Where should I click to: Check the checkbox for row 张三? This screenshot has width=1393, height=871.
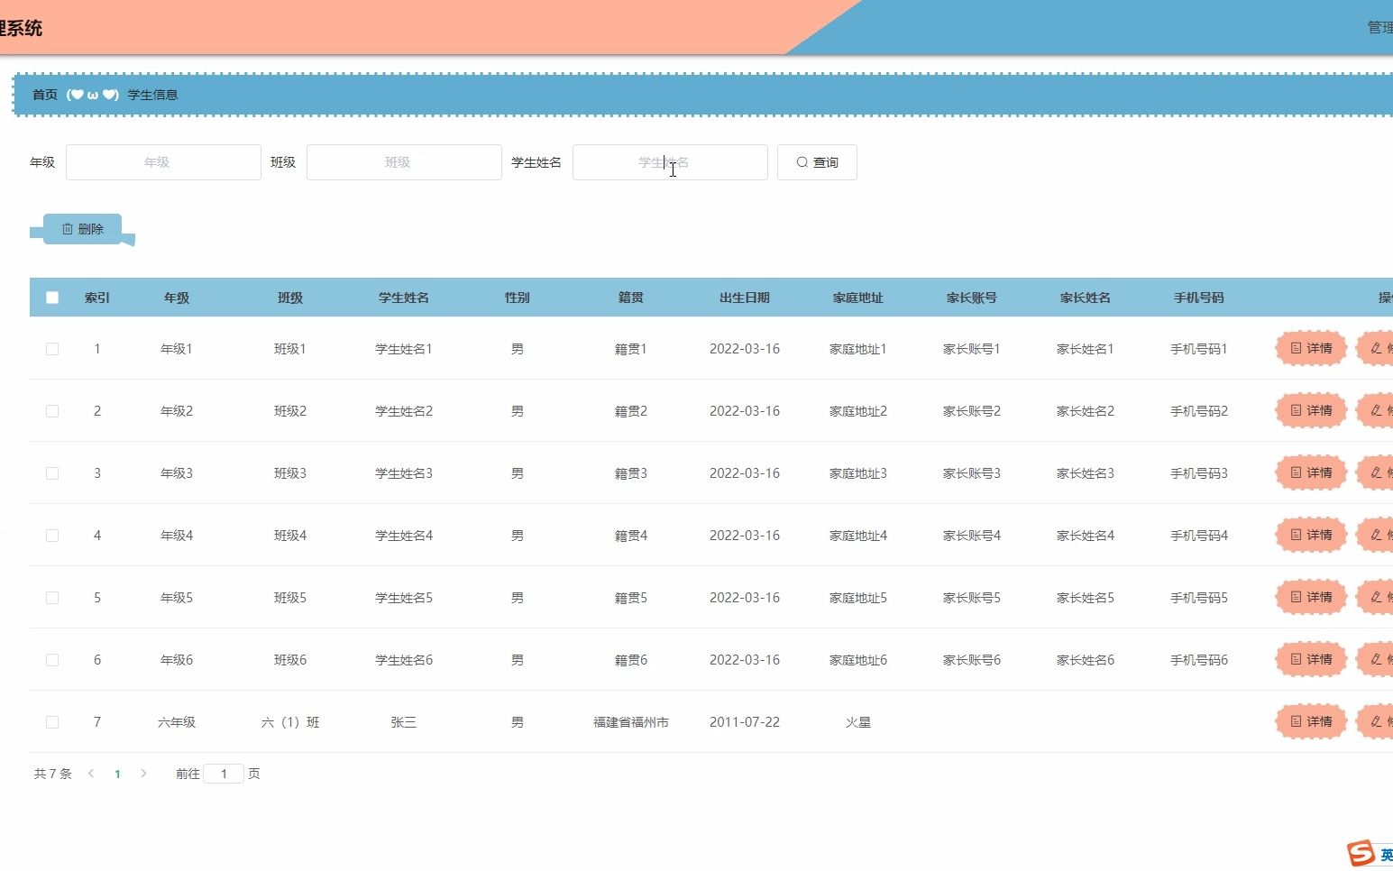(52, 722)
